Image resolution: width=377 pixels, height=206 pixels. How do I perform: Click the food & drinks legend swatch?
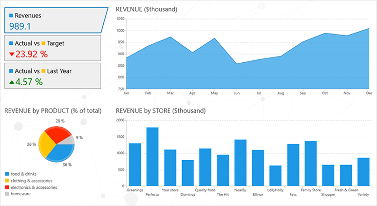(x=7, y=174)
